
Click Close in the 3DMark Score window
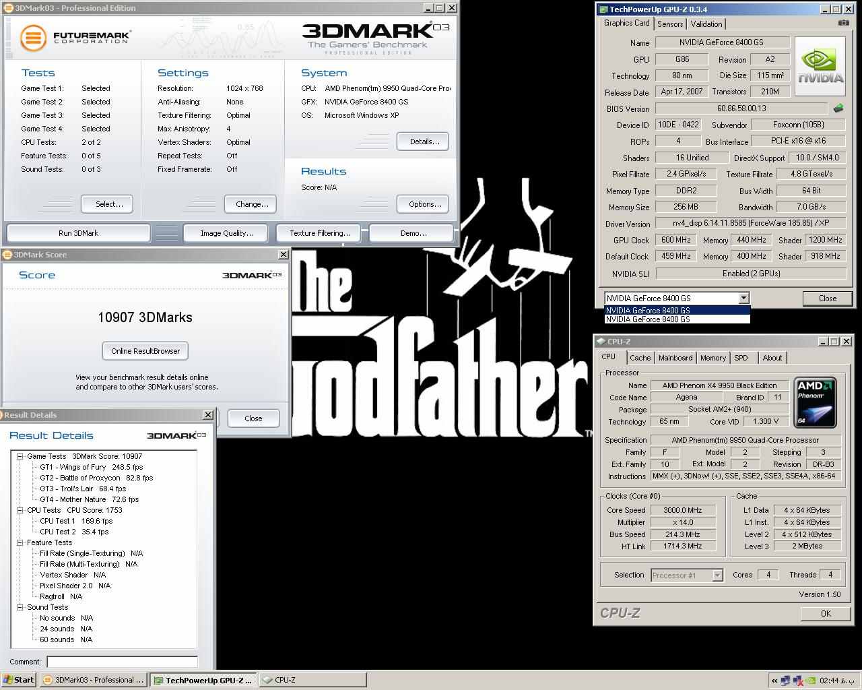pyautogui.click(x=253, y=418)
